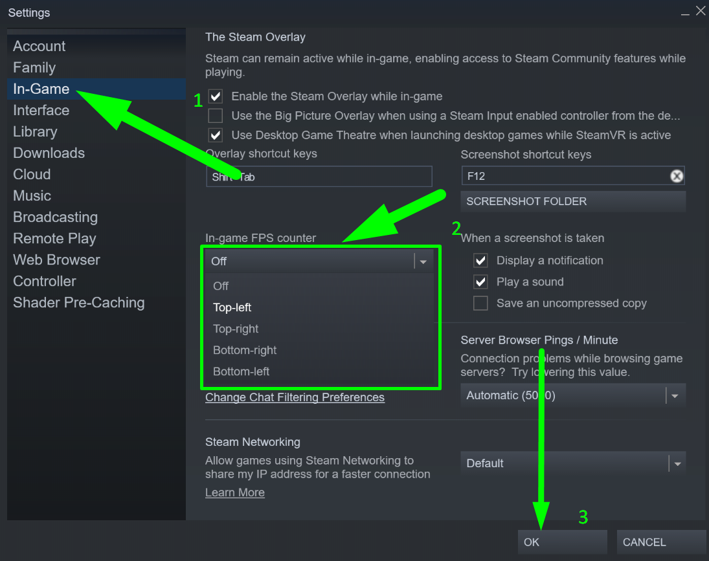The height and width of the screenshot is (561, 709).
Task: Follow the Learn More link
Action: tap(234, 493)
